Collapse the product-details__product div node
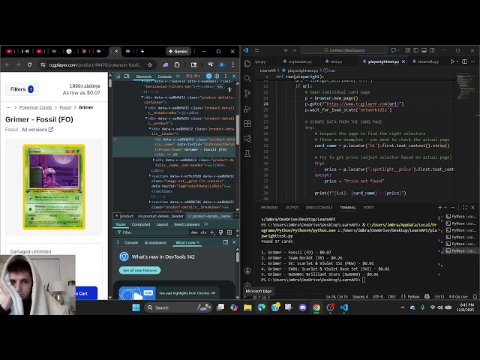 (146, 118)
